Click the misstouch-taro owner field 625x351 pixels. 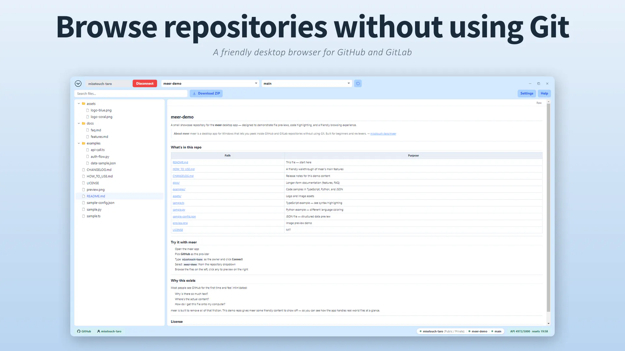coord(108,84)
